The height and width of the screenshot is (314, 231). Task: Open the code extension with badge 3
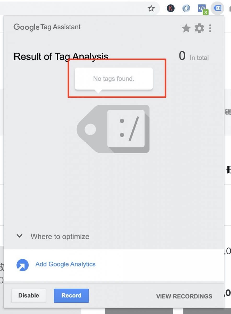pyautogui.click(x=202, y=9)
